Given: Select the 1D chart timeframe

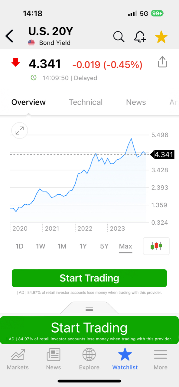Looking at the screenshot, I should click(19, 246).
